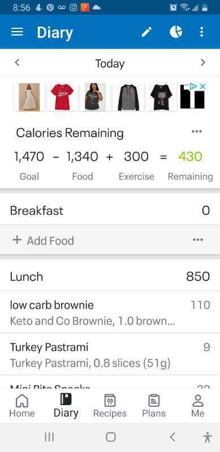Tap the red t-shirt ad thumbnail
The height and width of the screenshot is (452, 220).
(x=62, y=97)
